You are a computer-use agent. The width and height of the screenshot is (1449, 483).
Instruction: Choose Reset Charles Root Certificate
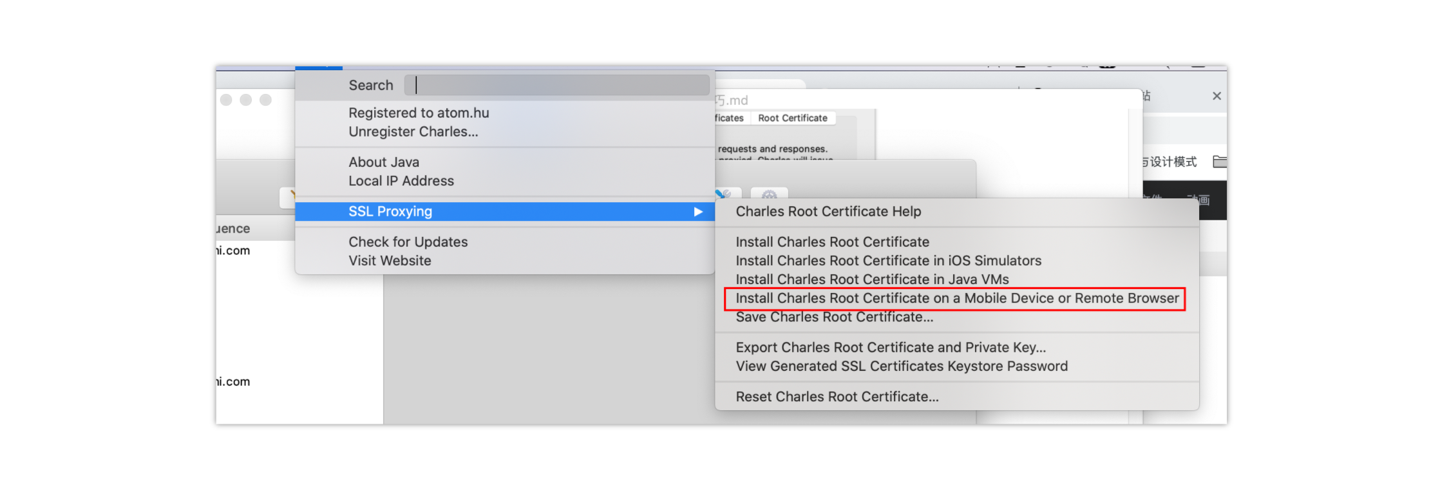tap(837, 397)
